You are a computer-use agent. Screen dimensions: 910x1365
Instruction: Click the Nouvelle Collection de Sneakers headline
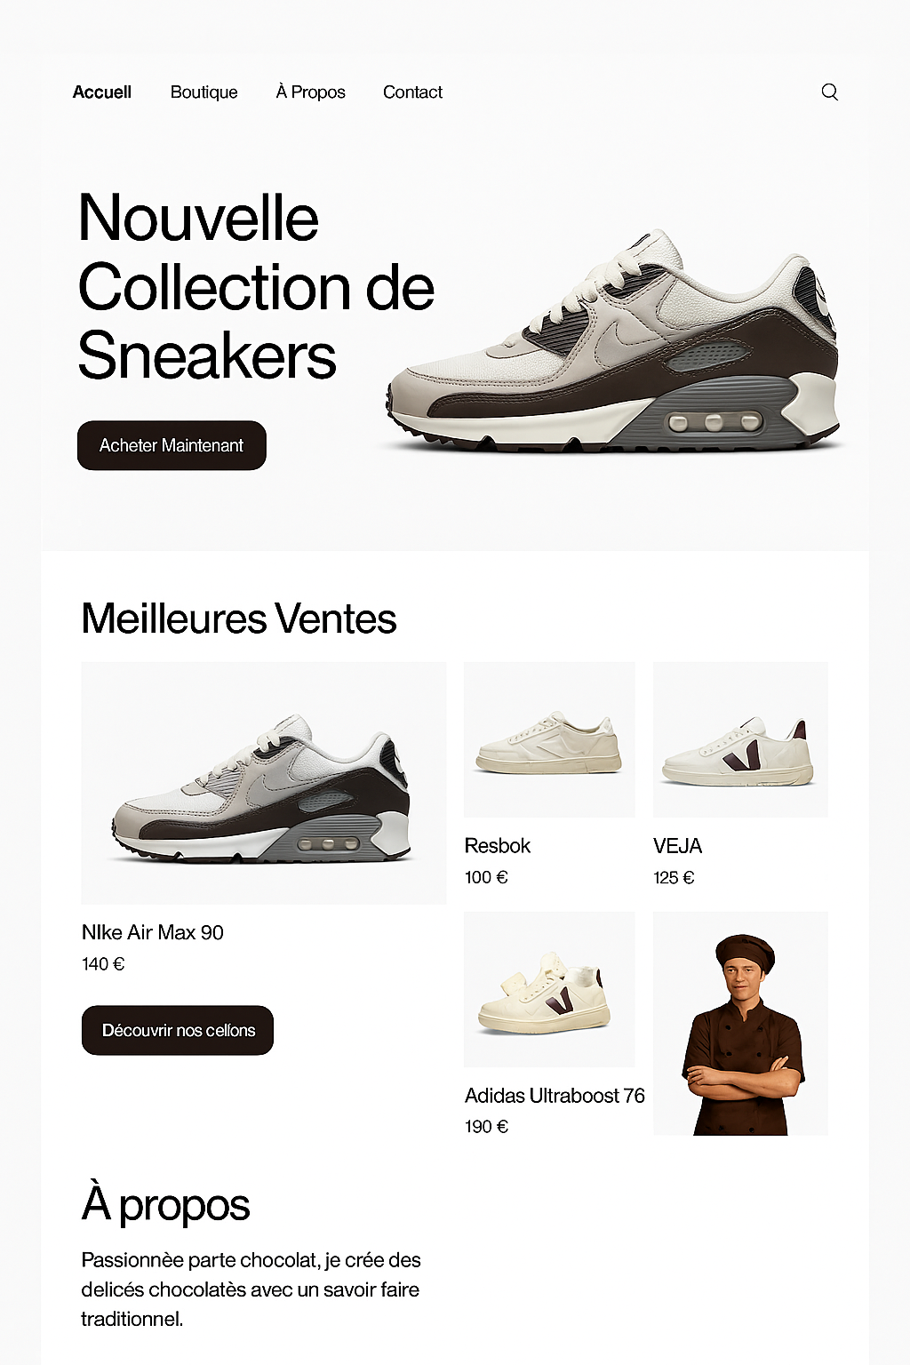click(x=256, y=287)
